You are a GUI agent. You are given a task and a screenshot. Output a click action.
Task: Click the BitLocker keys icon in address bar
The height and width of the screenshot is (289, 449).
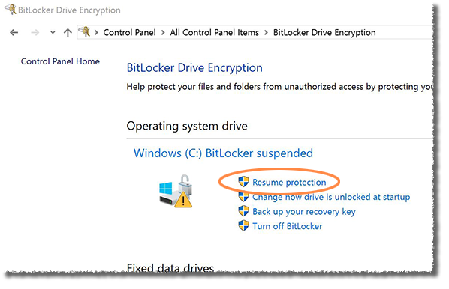pyautogui.click(x=85, y=32)
